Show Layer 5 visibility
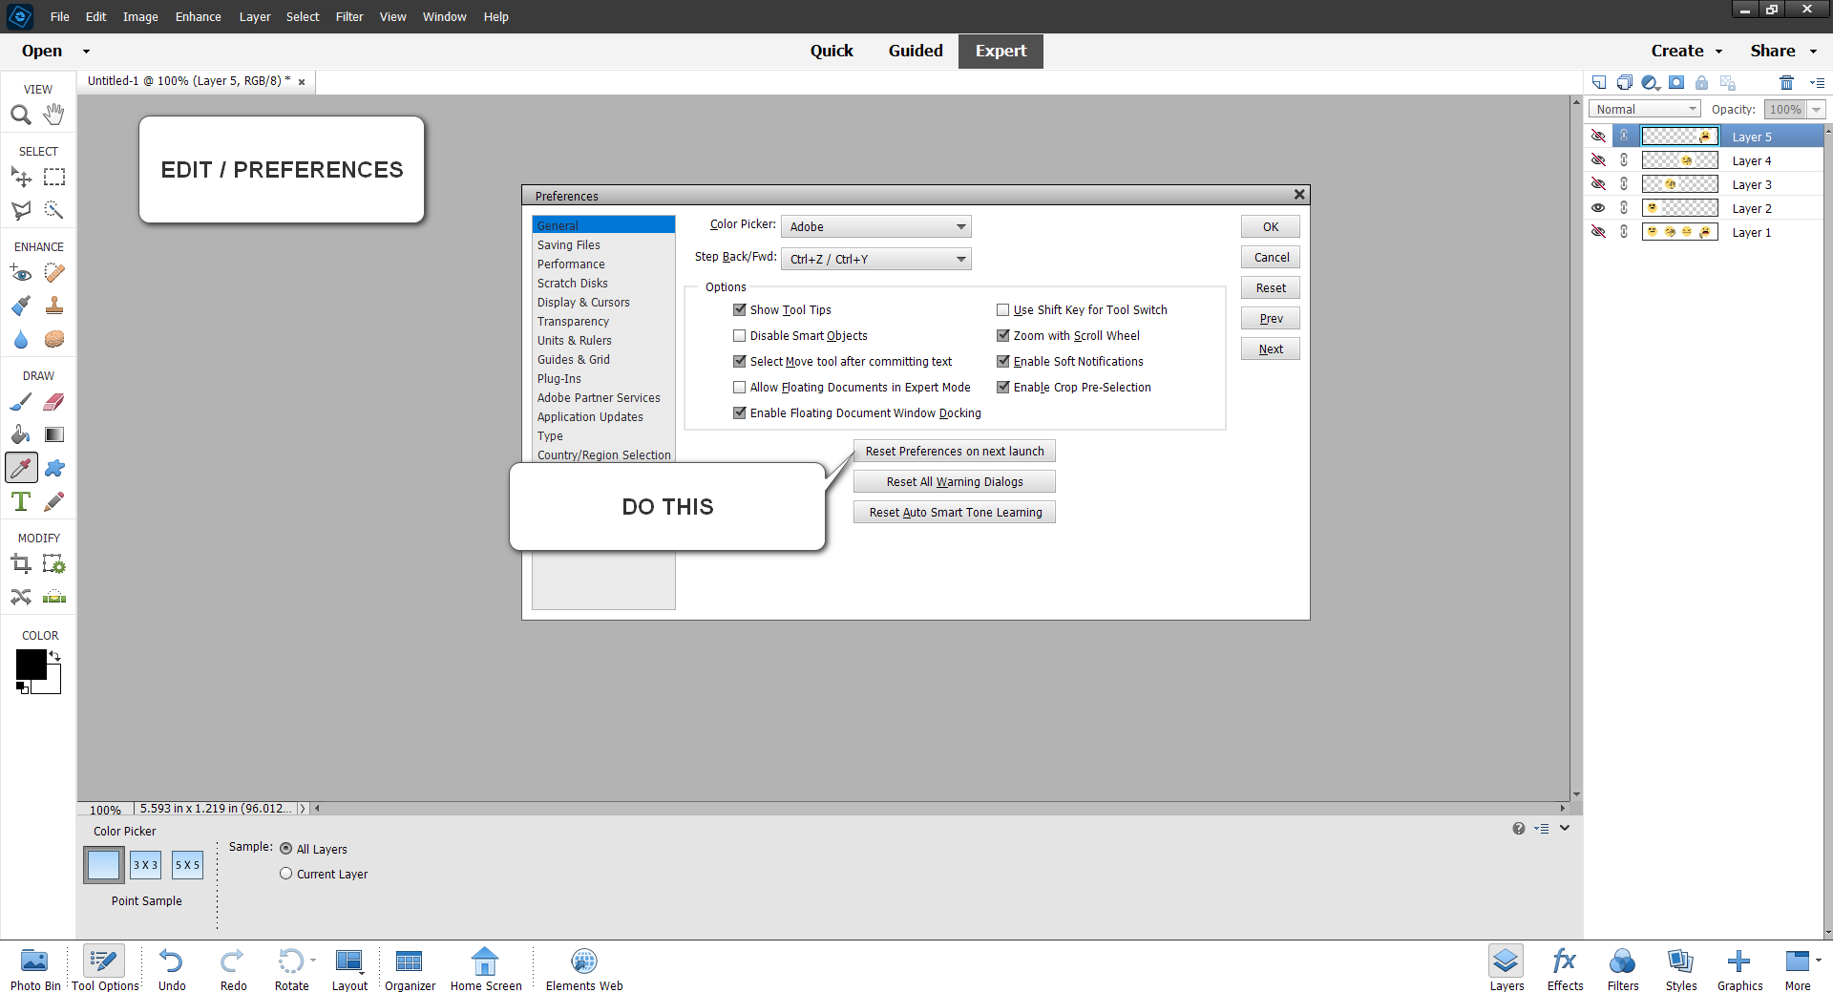This screenshot has height=993, width=1833. pos(1599,136)
